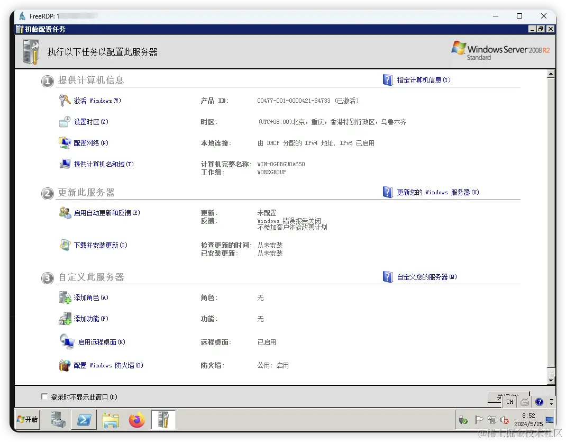Open the 配置 Windows 防火墙 link
566x442 pixels.
108,365
